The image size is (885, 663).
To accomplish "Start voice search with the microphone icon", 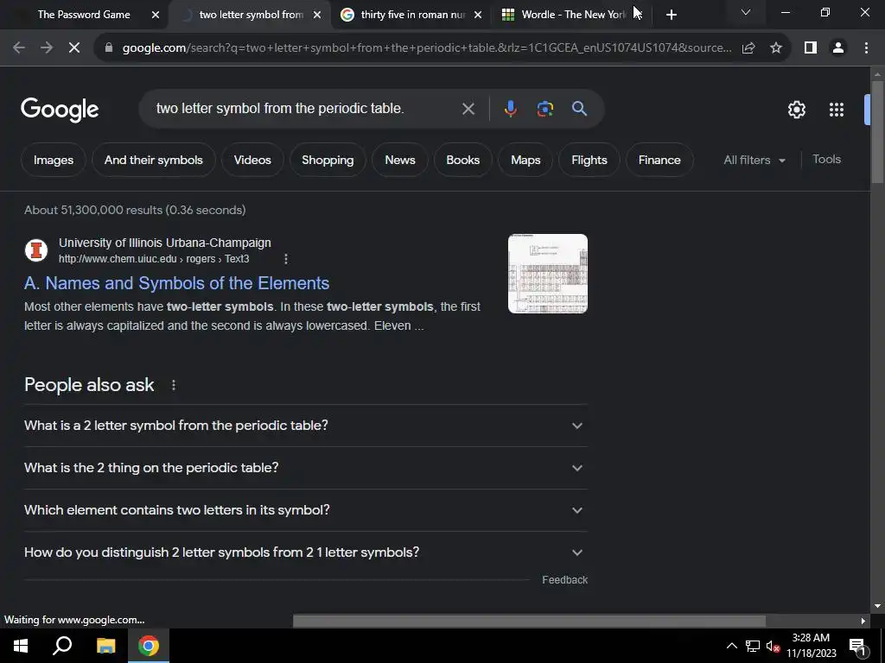I will tap(510, 108).
